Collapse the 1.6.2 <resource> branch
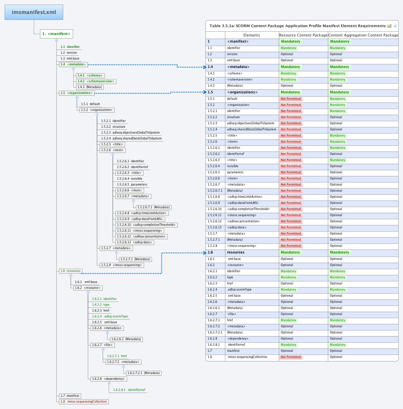This screenshot has height=409, width=403. 88,292
